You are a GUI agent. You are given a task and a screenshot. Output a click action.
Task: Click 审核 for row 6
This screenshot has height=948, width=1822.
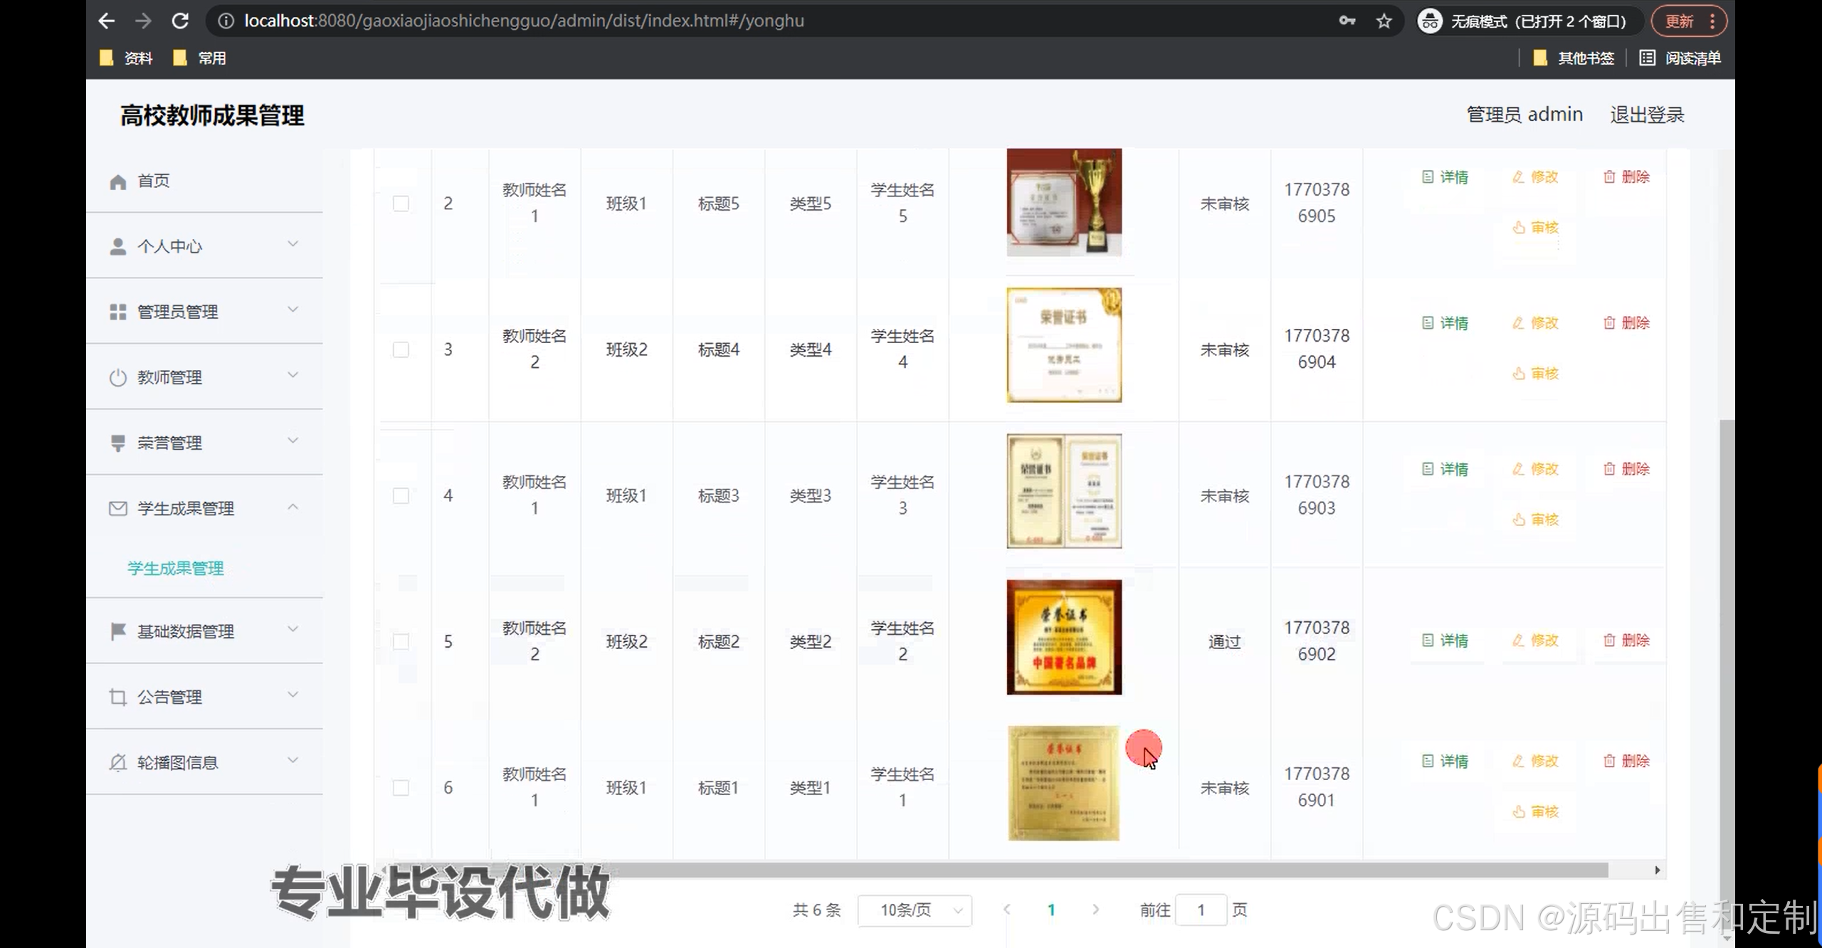[1536, 812]
